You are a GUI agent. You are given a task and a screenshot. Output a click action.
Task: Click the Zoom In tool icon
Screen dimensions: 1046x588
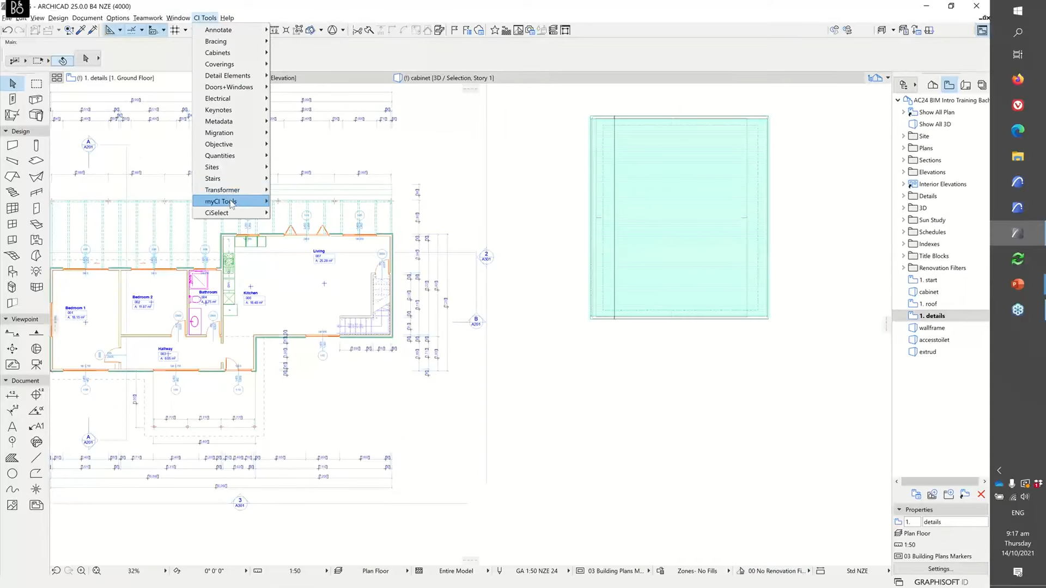click(81, 571)
